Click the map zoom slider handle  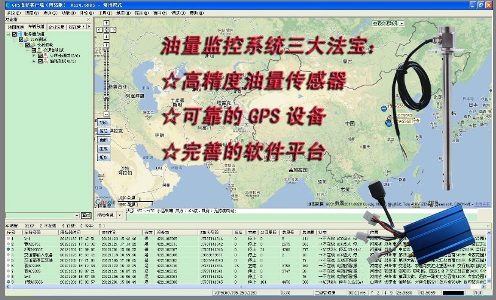tap(106, 98)
